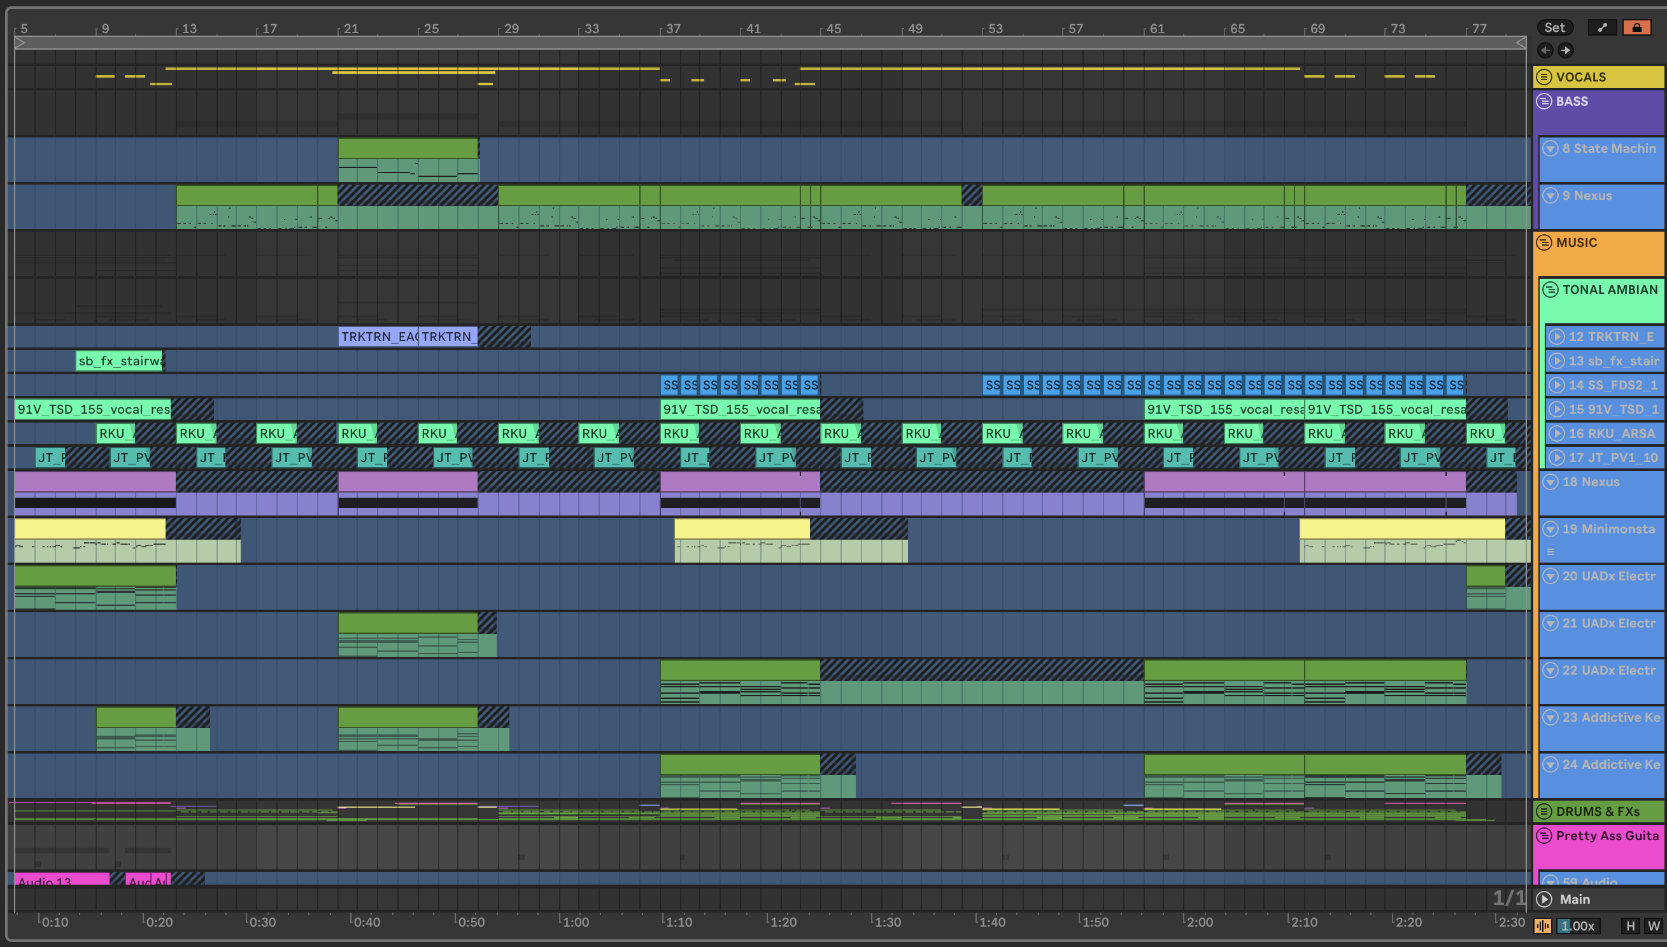Toggle the W optimize width button

pyautogui.click(x=1653, y=925)
